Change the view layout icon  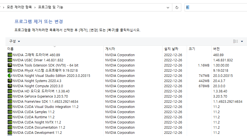coord(236,41)
